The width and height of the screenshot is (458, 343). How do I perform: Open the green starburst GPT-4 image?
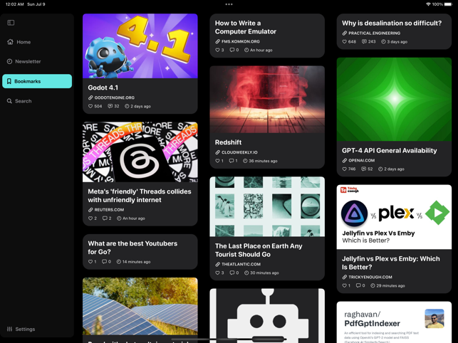coord(395,99)
